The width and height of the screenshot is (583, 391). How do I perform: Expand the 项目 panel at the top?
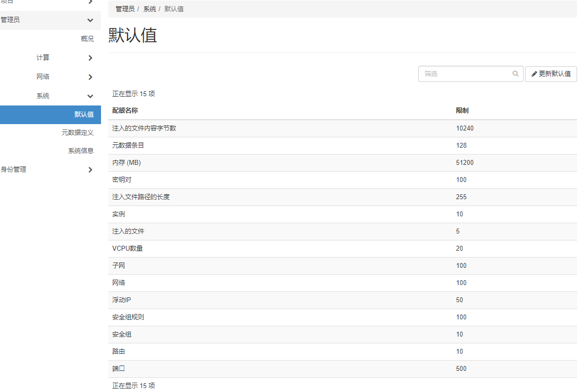[51, 2]
